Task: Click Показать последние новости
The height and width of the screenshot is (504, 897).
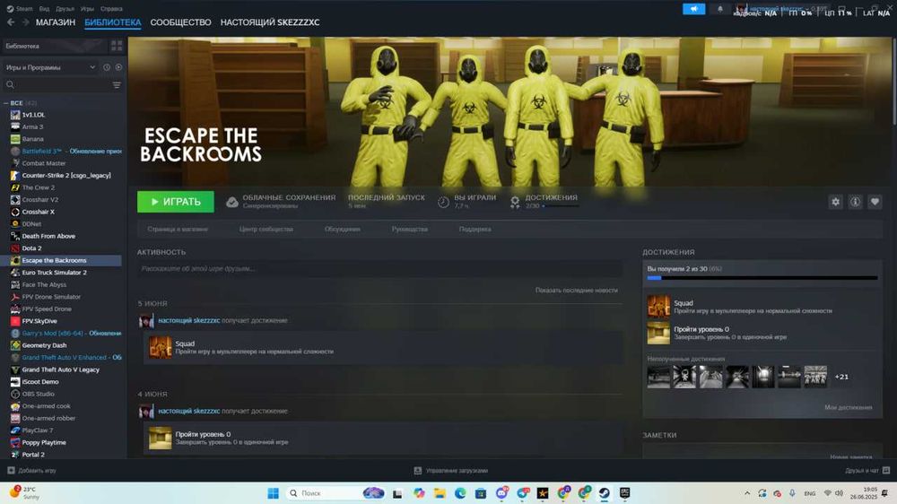Action: point(577,290)
